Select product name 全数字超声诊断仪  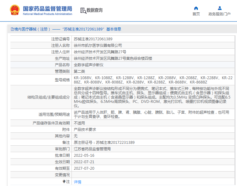point(88,65)
